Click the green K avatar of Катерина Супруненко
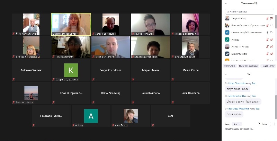The width and height of the screenshot is (277, 141). click(71, 70)
